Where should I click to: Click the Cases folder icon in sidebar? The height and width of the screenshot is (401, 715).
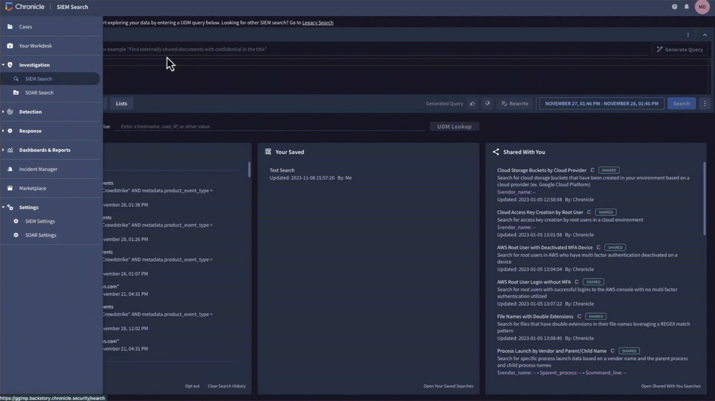[10, 27]
